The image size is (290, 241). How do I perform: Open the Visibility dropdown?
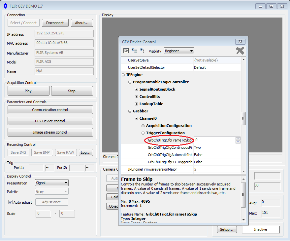[x=179, y=51]
